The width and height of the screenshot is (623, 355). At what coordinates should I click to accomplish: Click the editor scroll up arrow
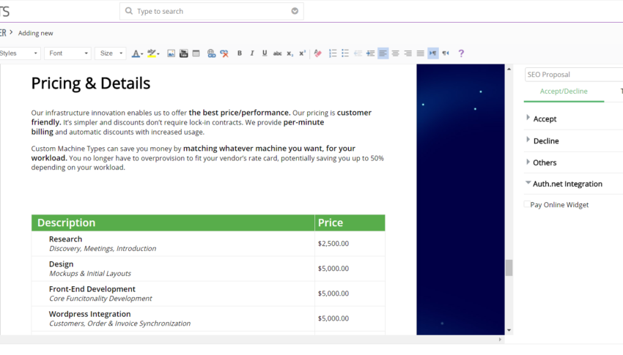pyautogui.click(x=509, y=69)
